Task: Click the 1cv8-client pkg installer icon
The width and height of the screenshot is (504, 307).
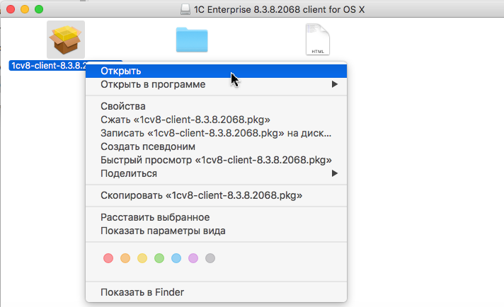Action: (x=65, y=40)
